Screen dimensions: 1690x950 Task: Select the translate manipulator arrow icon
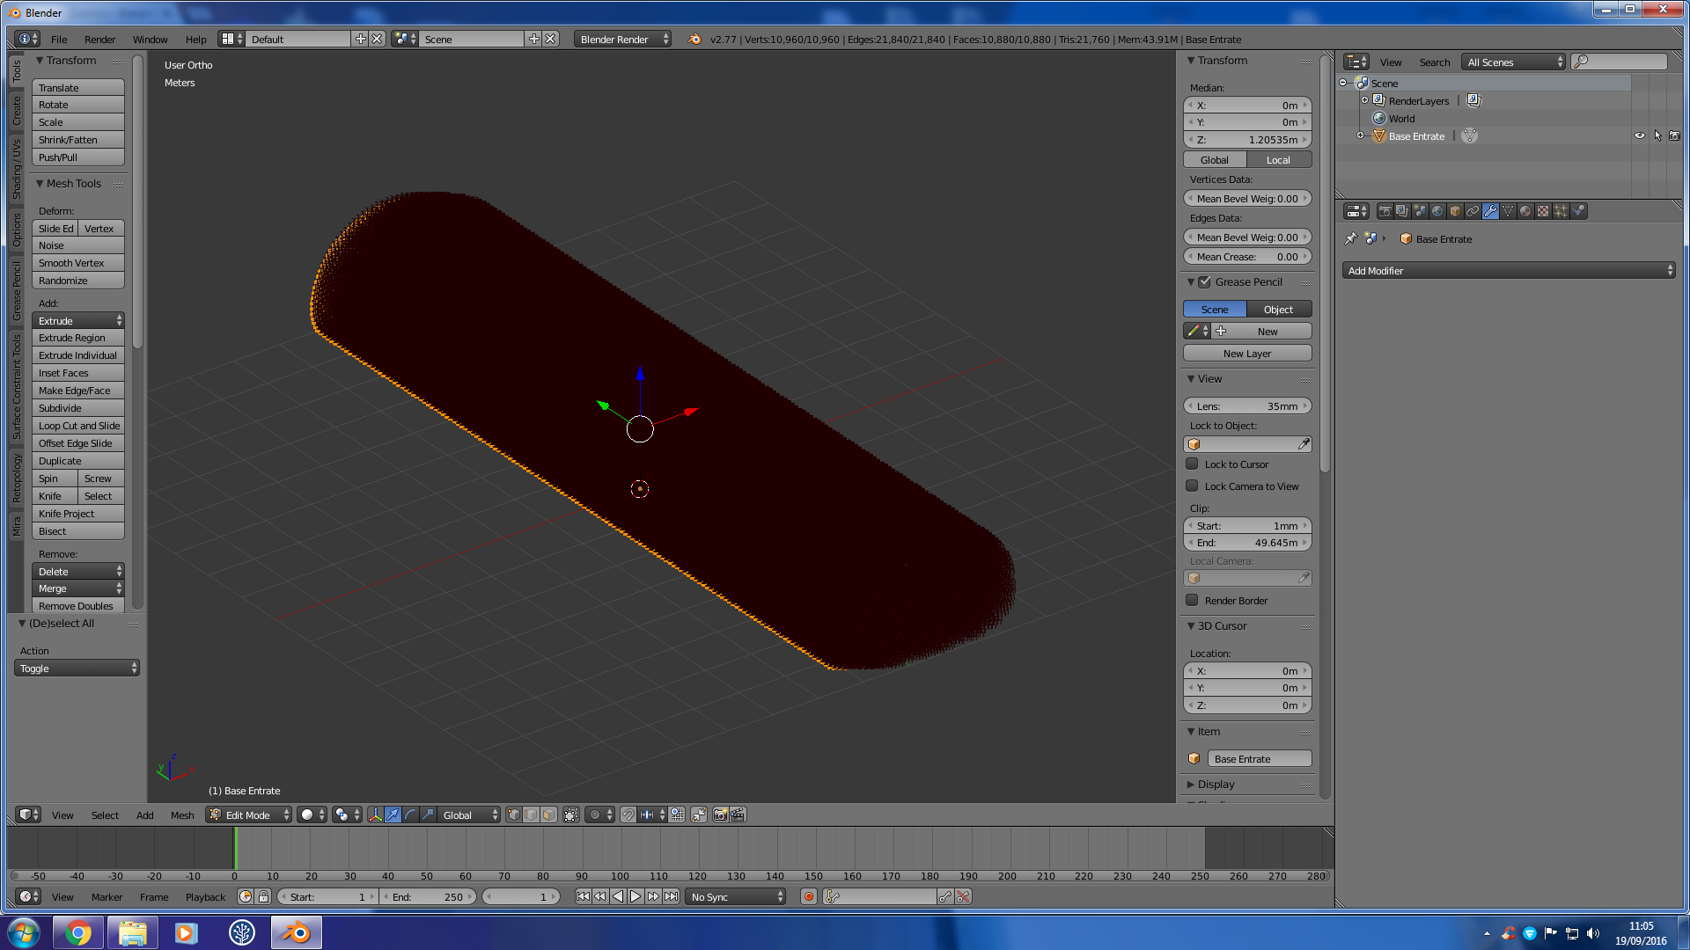393,815
